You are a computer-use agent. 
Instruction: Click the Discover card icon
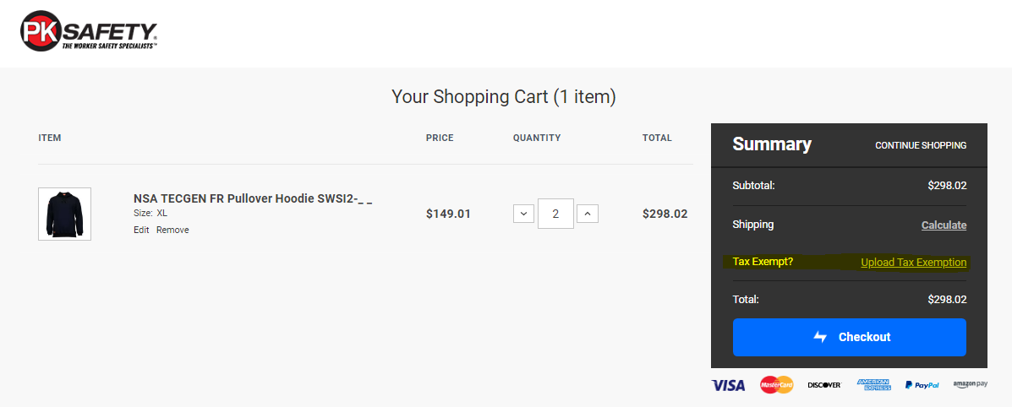tap(825, 385)
